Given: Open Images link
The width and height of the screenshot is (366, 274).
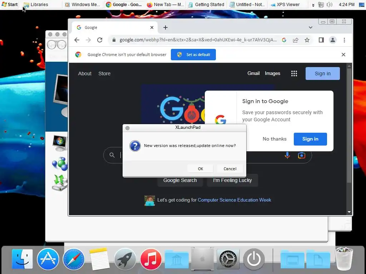Looking at the screenshot, I should 272,73.
